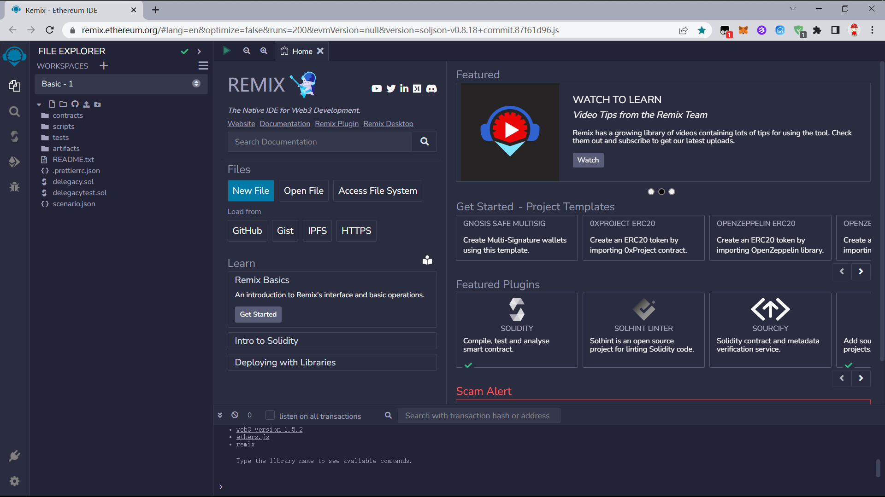The image size is (885, 497).
Task: Click the YouTube social icon
Action: point(377,89)
